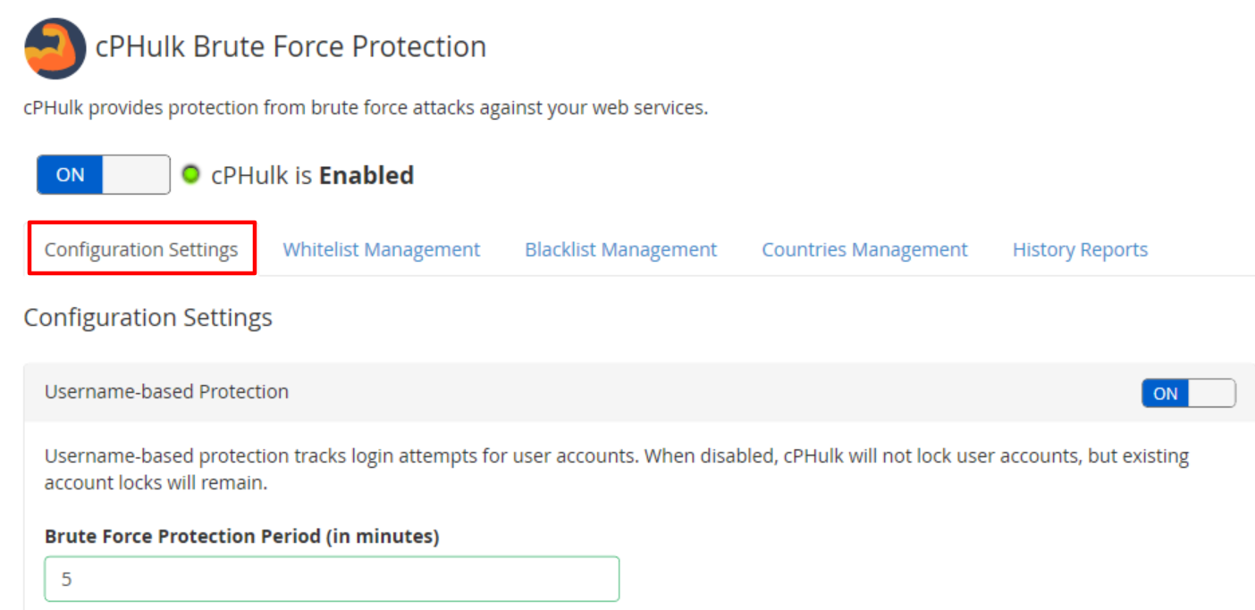Viewport: 1255px width, 610px height.
Task: Click the grey handle of Username-based Protection switch
Action: point(1212,393)
